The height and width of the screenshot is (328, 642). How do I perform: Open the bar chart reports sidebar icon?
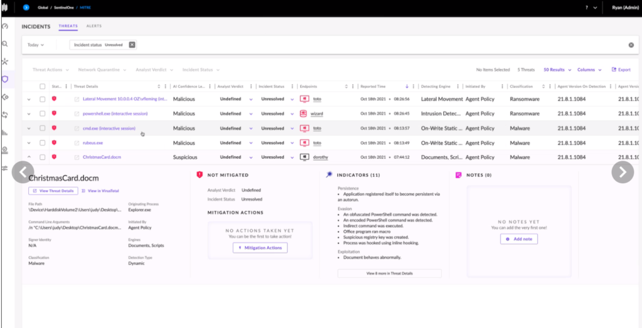5,133
